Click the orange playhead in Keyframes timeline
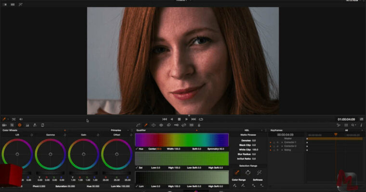 (336, 134)
